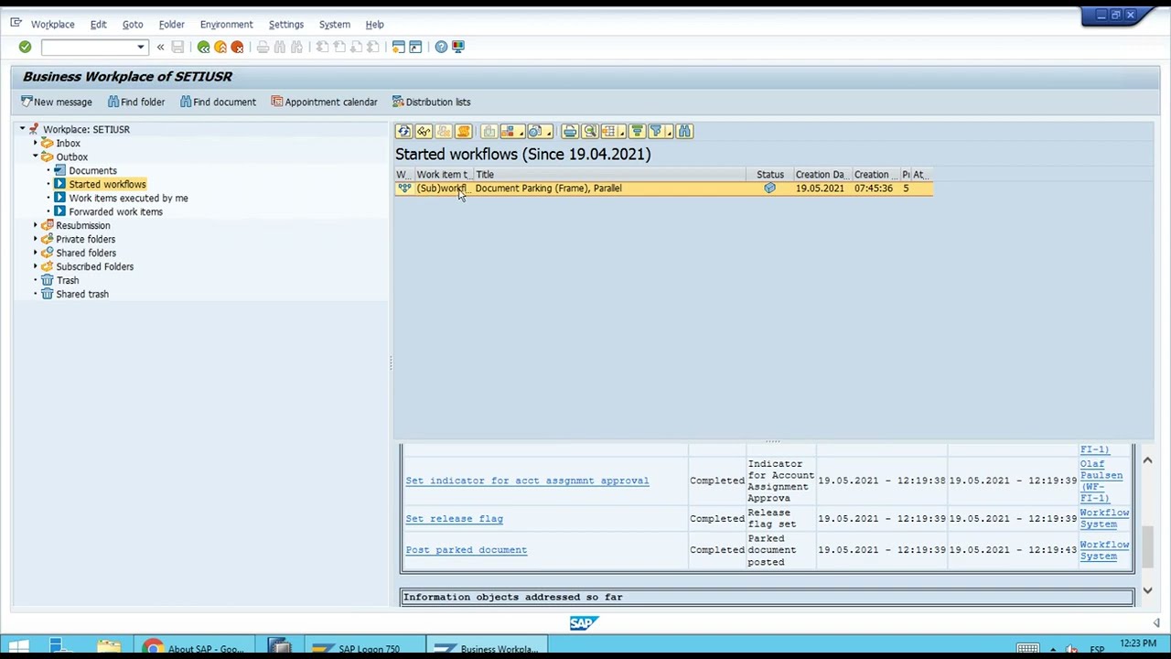Image resolution: width=1171 pixels, height=659 pixels.
Task: Click Workflow System link in the Set release flag row
Action: [x=1104, y=519]
